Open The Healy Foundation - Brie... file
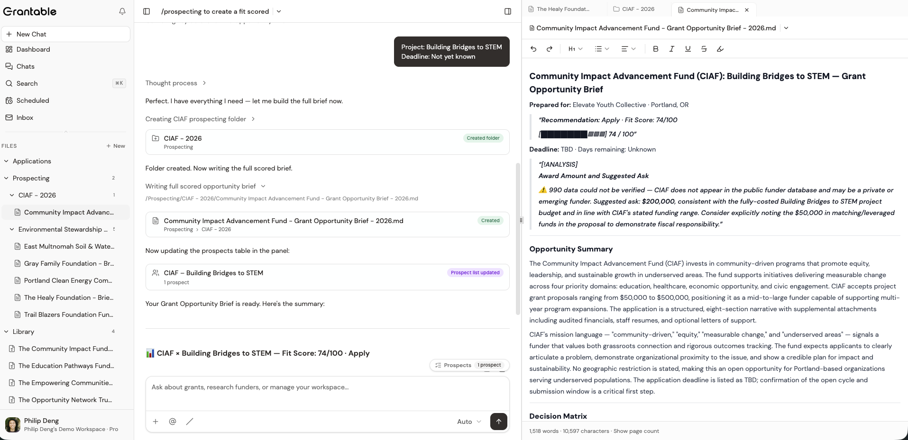 click(x=66, y=297)
